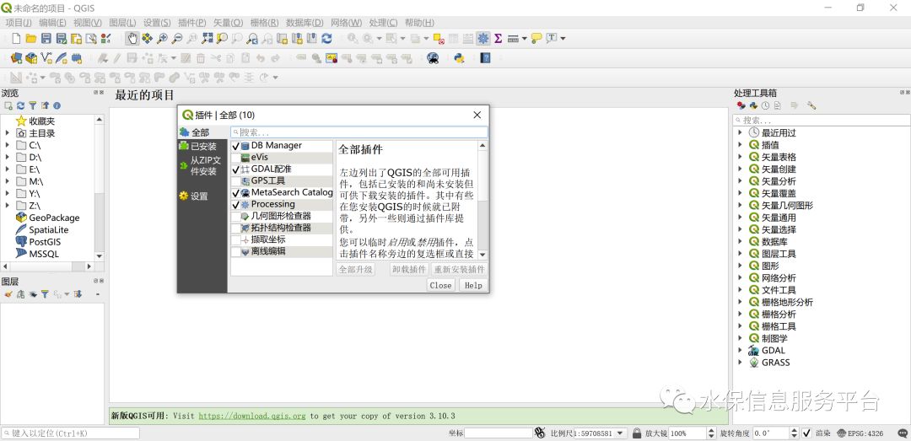Viewport: 911px width, 441px height.
Task: Open project using yellow folder icon
Action: (31, 39)
